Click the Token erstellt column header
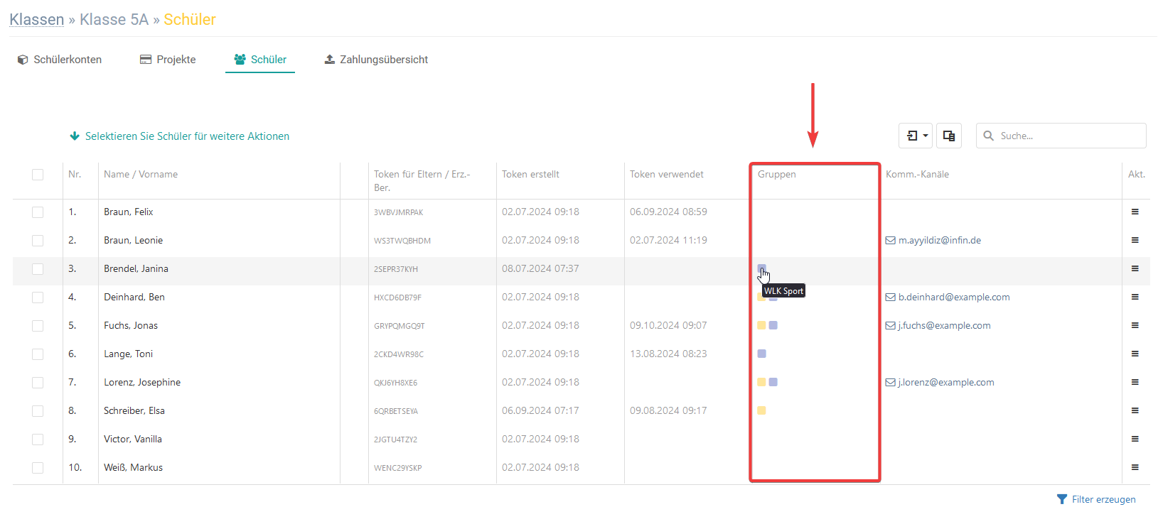This screenshot has width=1158, height=524. tap(530, 174)
